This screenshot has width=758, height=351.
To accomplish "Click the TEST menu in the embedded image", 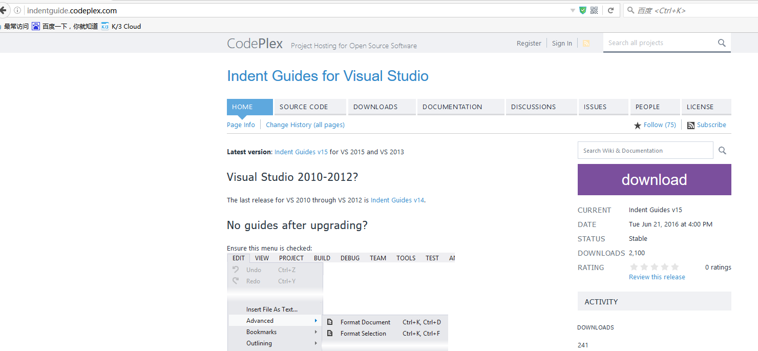I will (432, 258).
